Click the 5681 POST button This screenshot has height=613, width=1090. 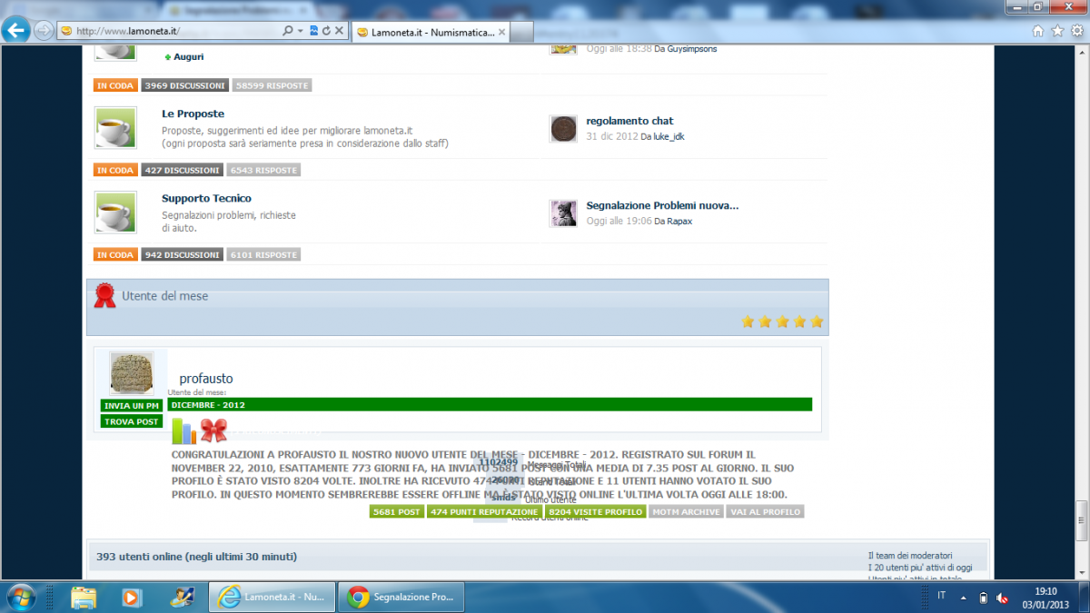click(397, 512)
